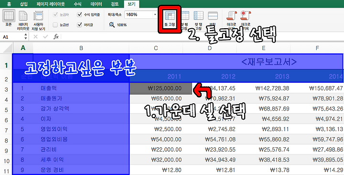Click into the formula bar input area

point(202,37)
